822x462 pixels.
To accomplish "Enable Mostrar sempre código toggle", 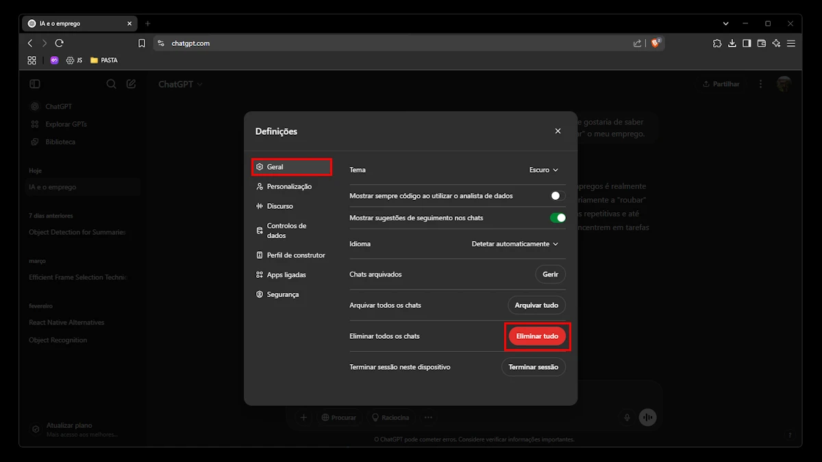I will pos(558,196).
